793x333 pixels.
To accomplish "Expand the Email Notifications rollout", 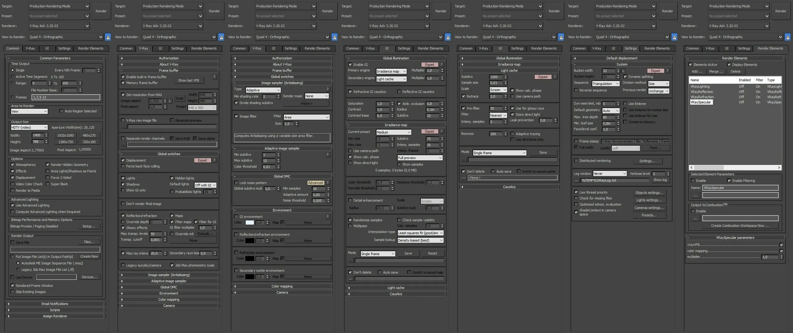I will point(55,304).
